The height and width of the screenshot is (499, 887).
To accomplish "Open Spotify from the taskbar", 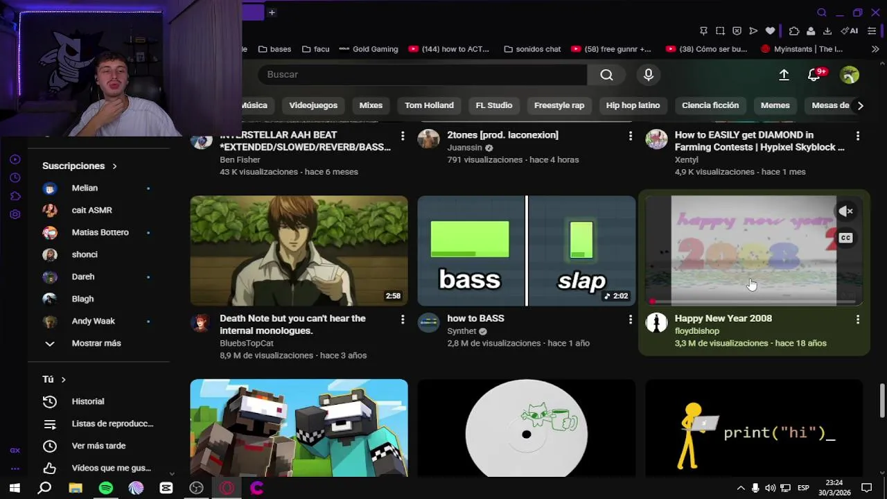I will click(x=106, y=488).
